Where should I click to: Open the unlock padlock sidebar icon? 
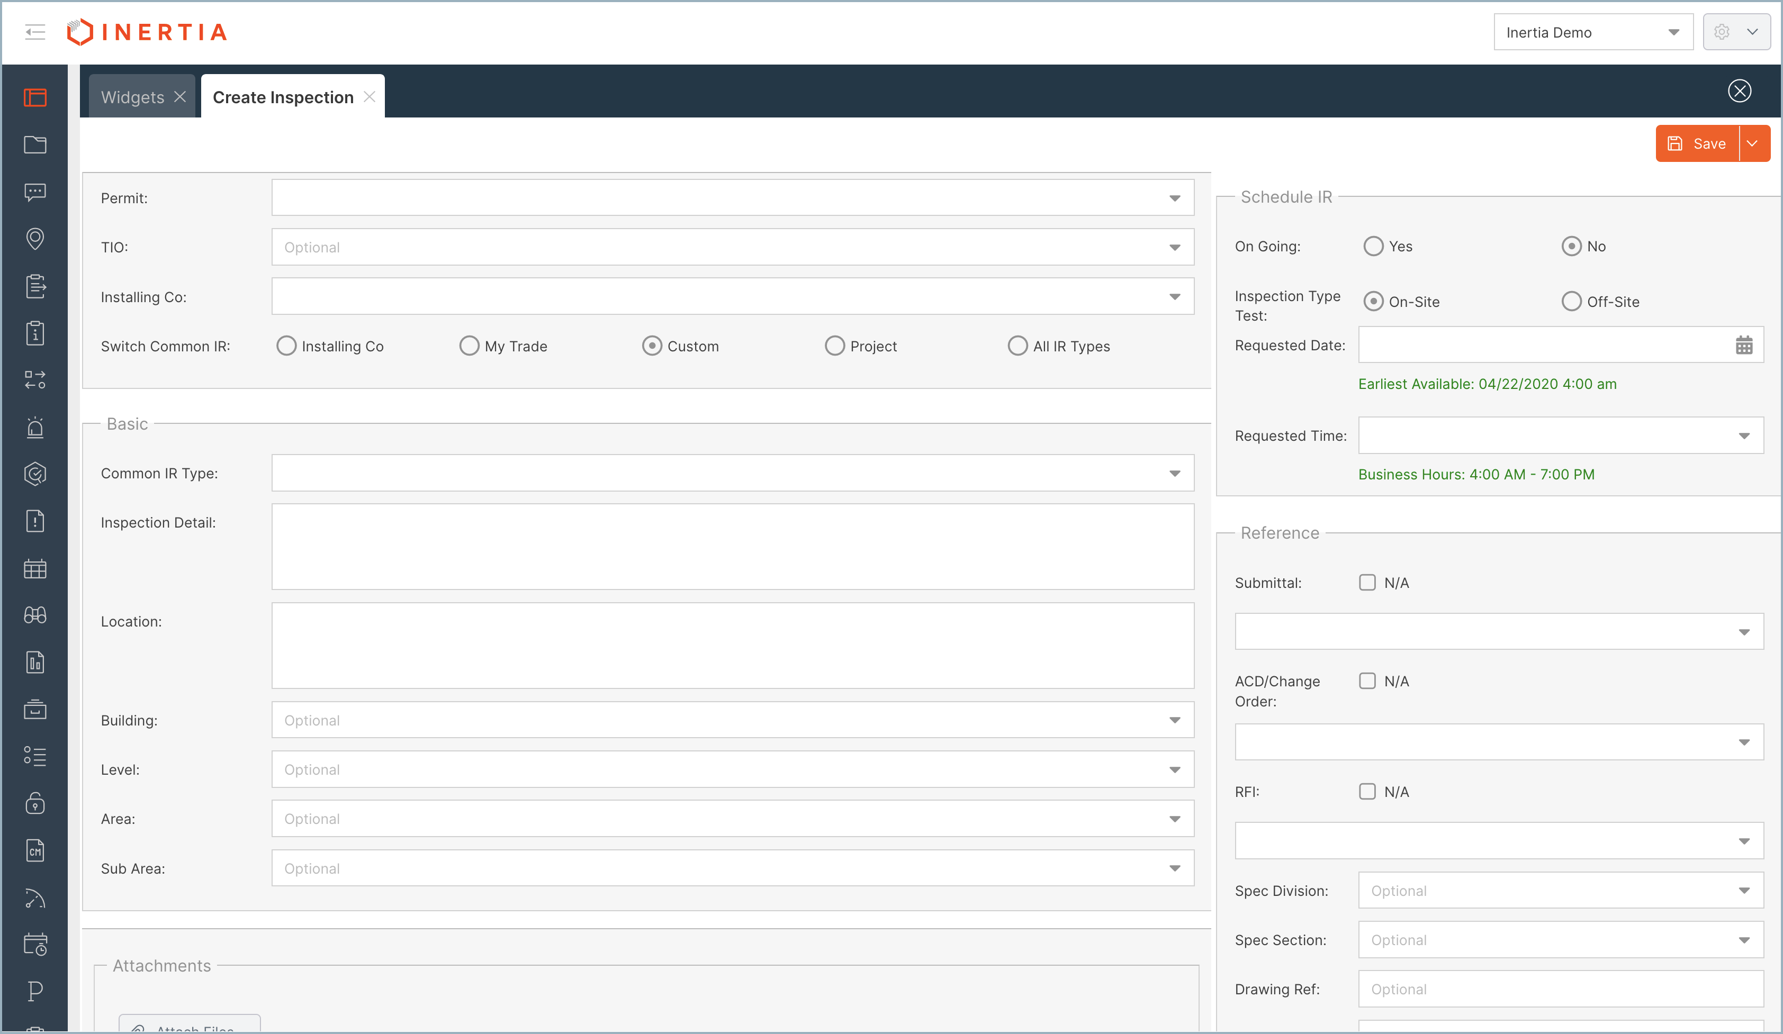(34, 803)
